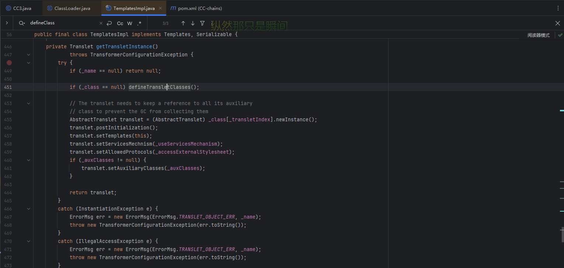Fold the InstantiationException catch block
The width and height of the screenshot is (564, 268).
click(x=29, y=209)
